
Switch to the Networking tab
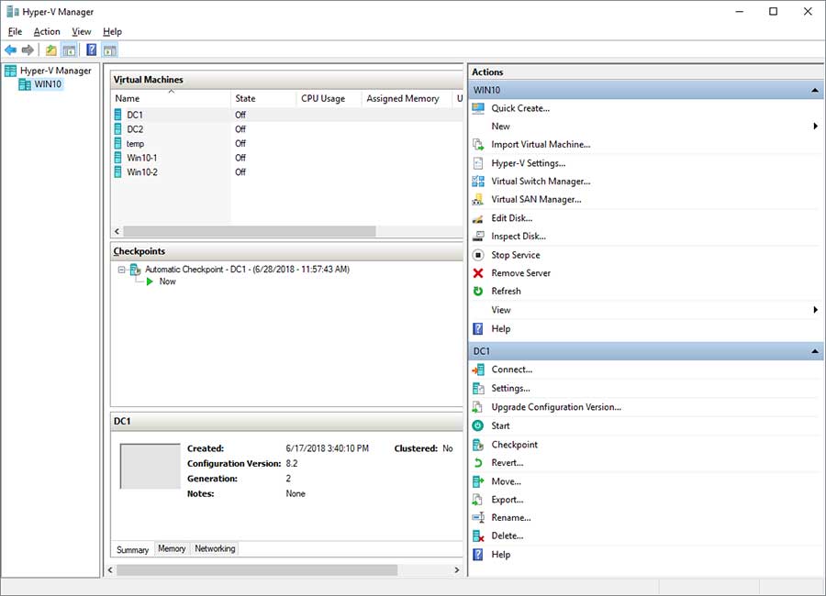[214, 548]
